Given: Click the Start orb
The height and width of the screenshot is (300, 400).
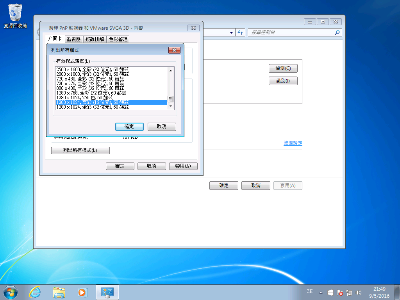Looking at the screenshot, I should [x=10, y=292].
